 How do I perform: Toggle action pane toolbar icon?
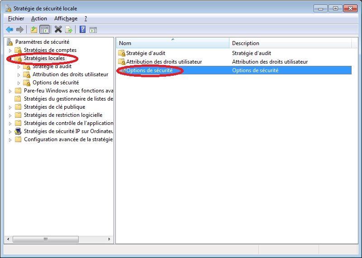(93, 30)
